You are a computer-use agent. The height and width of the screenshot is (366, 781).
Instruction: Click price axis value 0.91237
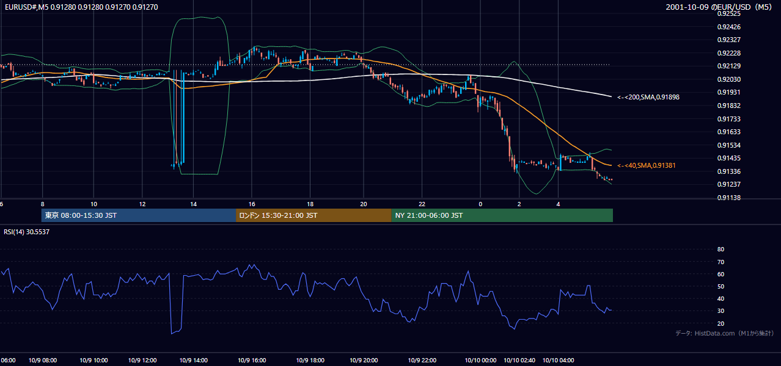[730, 184]
